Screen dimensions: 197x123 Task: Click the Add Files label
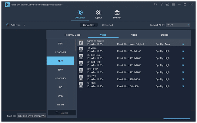pyautogui.click(x=15, y=25)
